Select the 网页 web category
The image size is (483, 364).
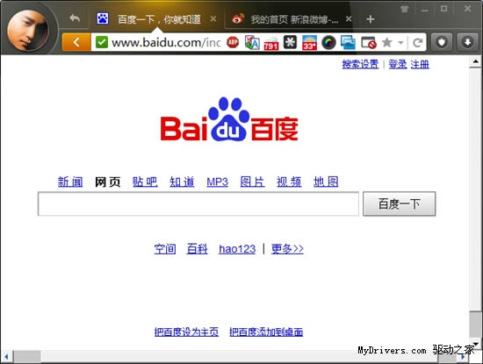pos(107,182)
